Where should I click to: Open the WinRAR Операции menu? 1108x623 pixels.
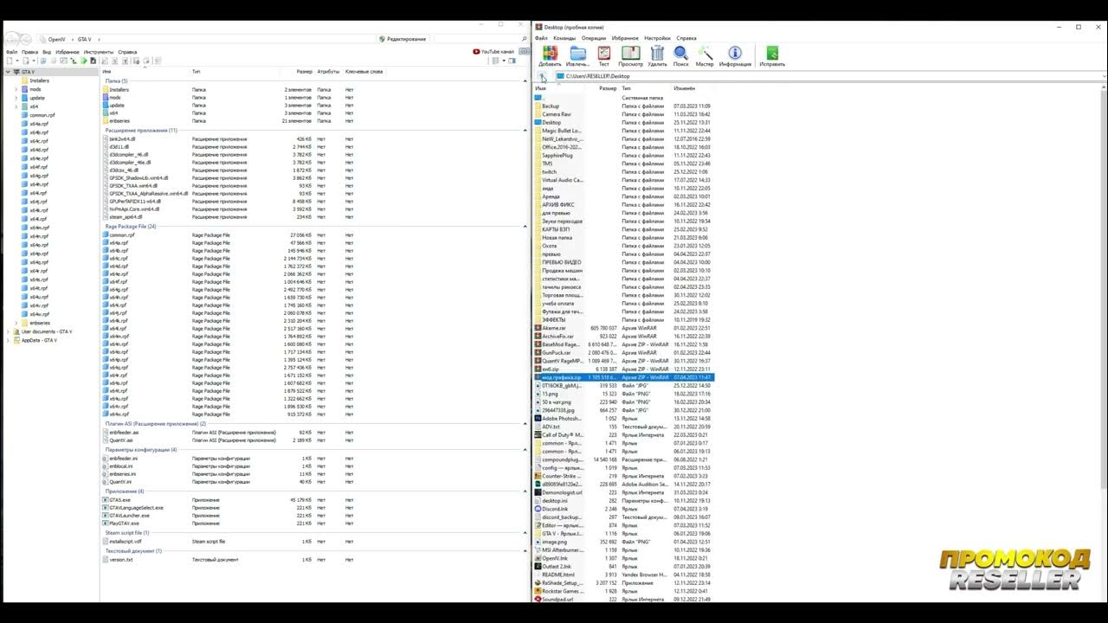click(x=594, y=38)
